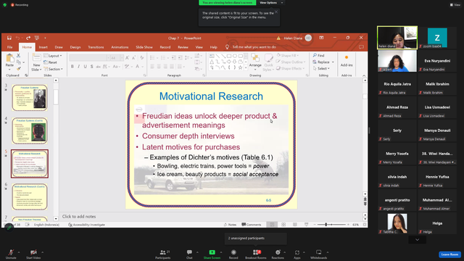Close the shared content size notification
This screenshot has height=261, width=464.
click(x=276, y=12)
